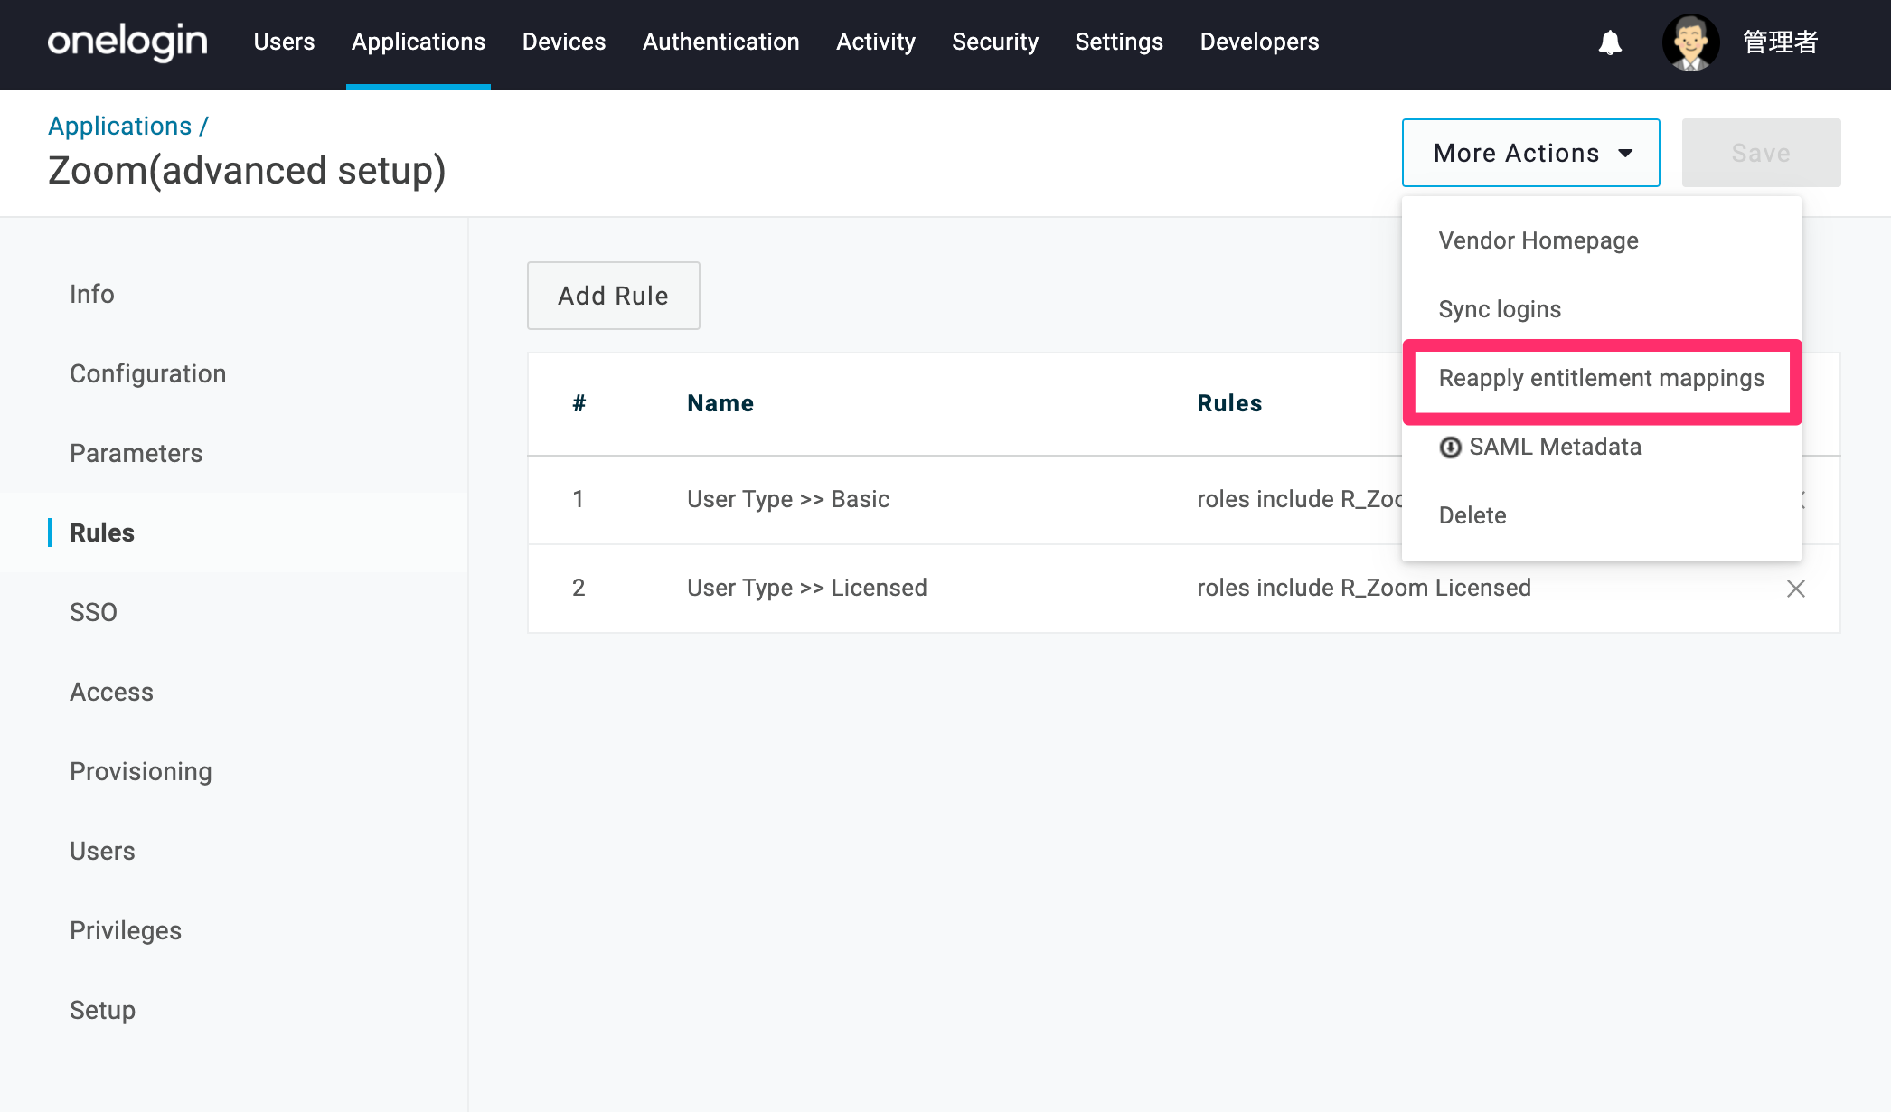Click the # column header

click(x=579, y=403)
